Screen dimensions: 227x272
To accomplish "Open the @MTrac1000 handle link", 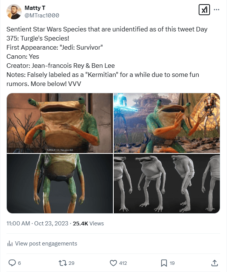I will [42, 15].
